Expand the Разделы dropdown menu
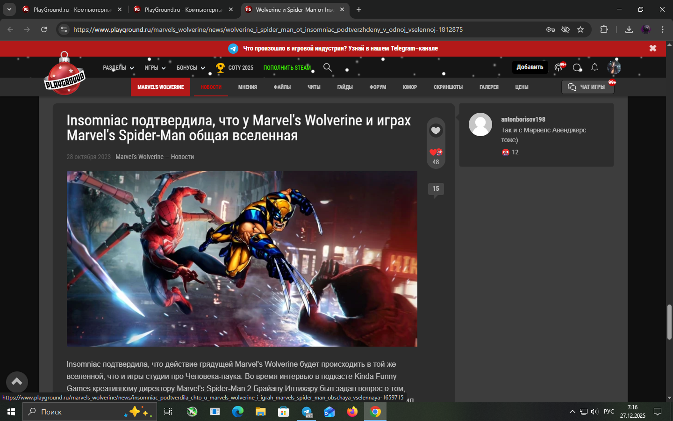The width and height of the screenshot is (673, 421). pyautogui.click(x=118, y=68)
